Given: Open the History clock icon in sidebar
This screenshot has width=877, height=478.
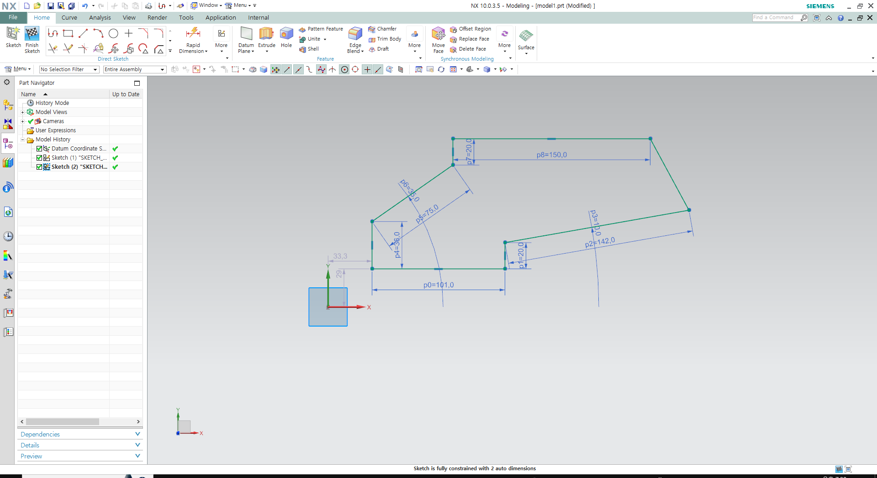Looking at the screenshot, I should pyautogui.click(x=8, y=236).
